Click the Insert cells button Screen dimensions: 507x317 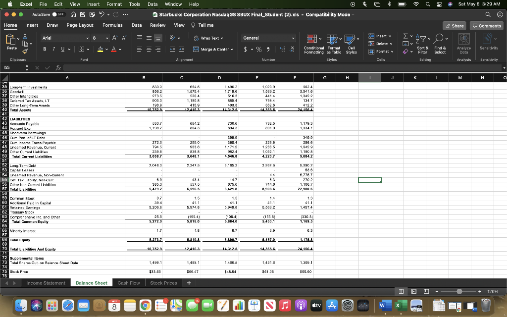(x=380, y=36)
